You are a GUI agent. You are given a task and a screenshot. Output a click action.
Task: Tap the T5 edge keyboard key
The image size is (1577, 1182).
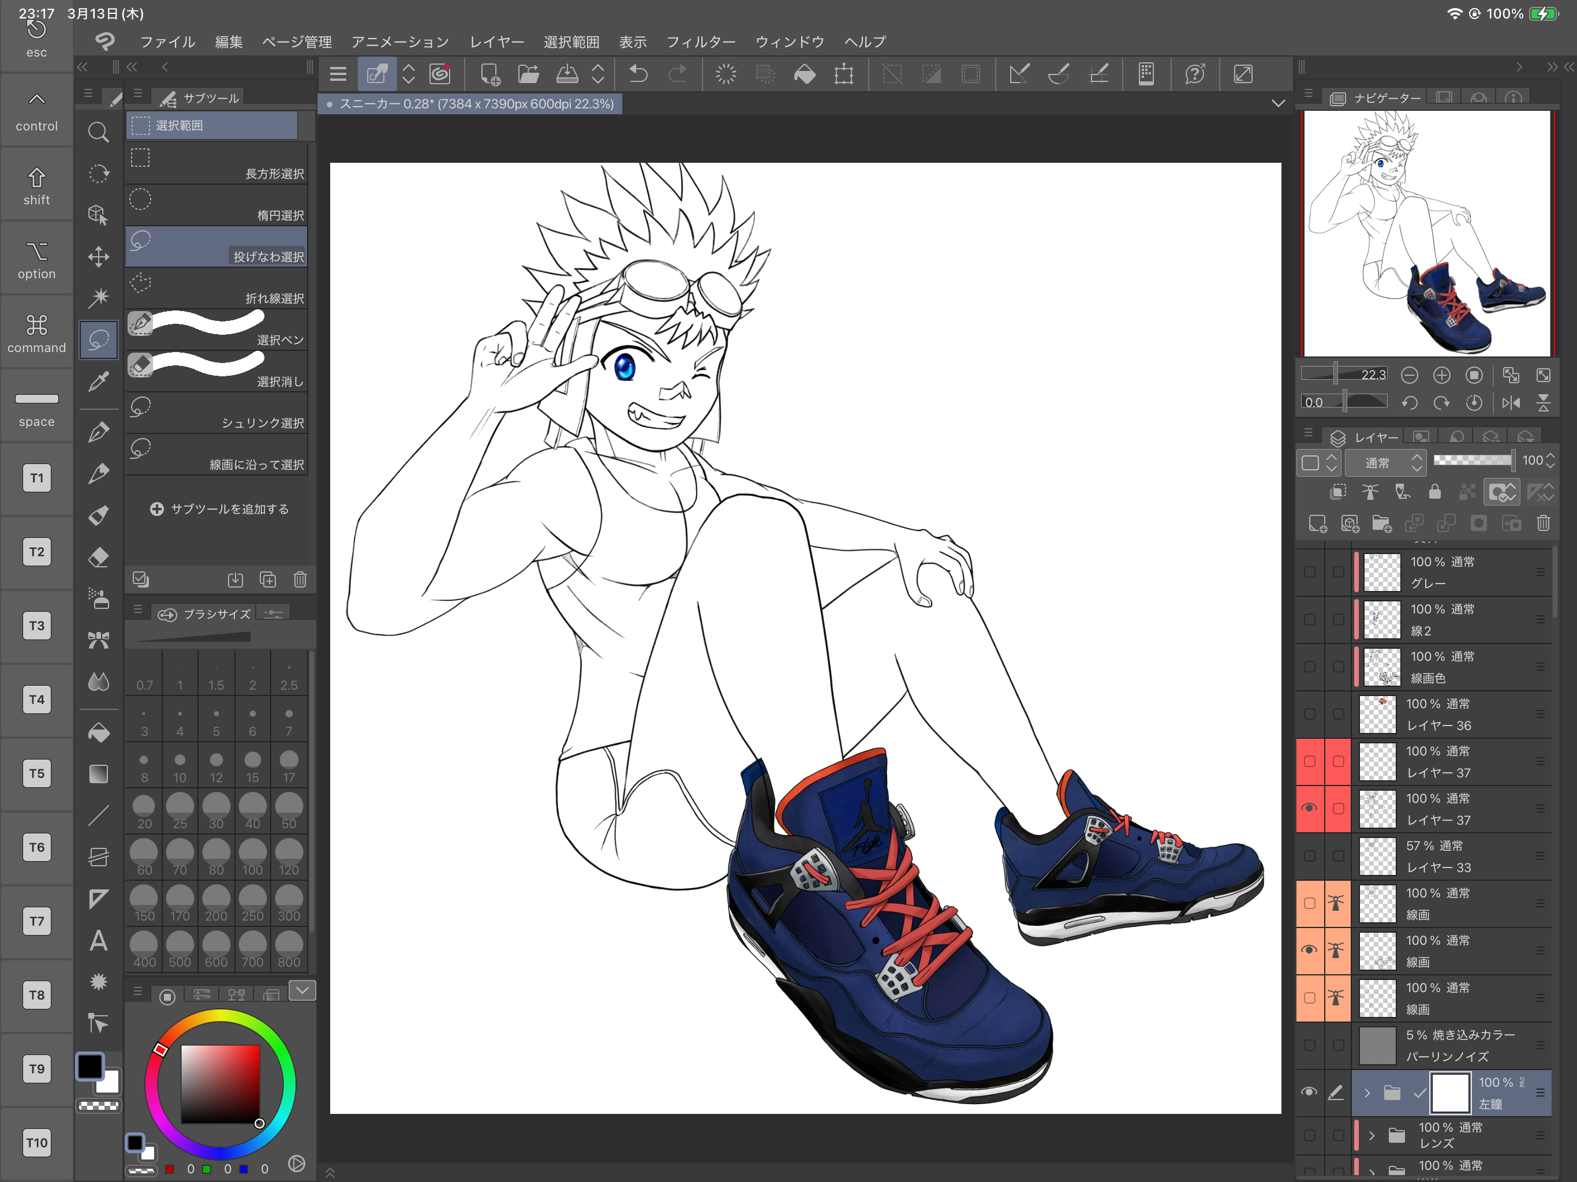click(x=36, y=773)
